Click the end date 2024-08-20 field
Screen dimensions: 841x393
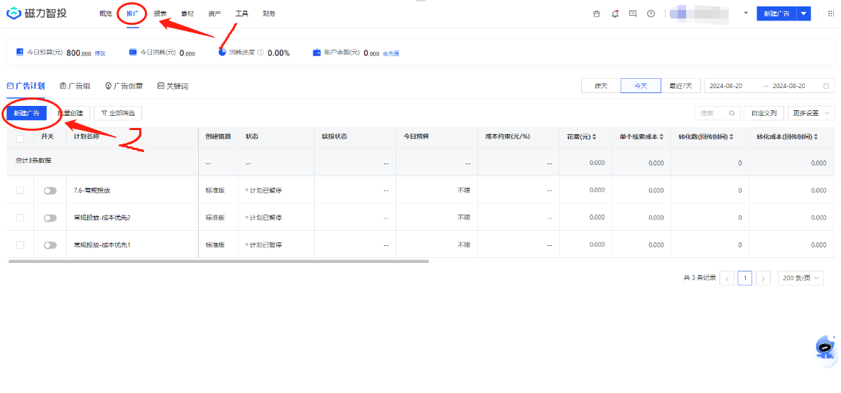pyautogui.click(x=789, y=86)
